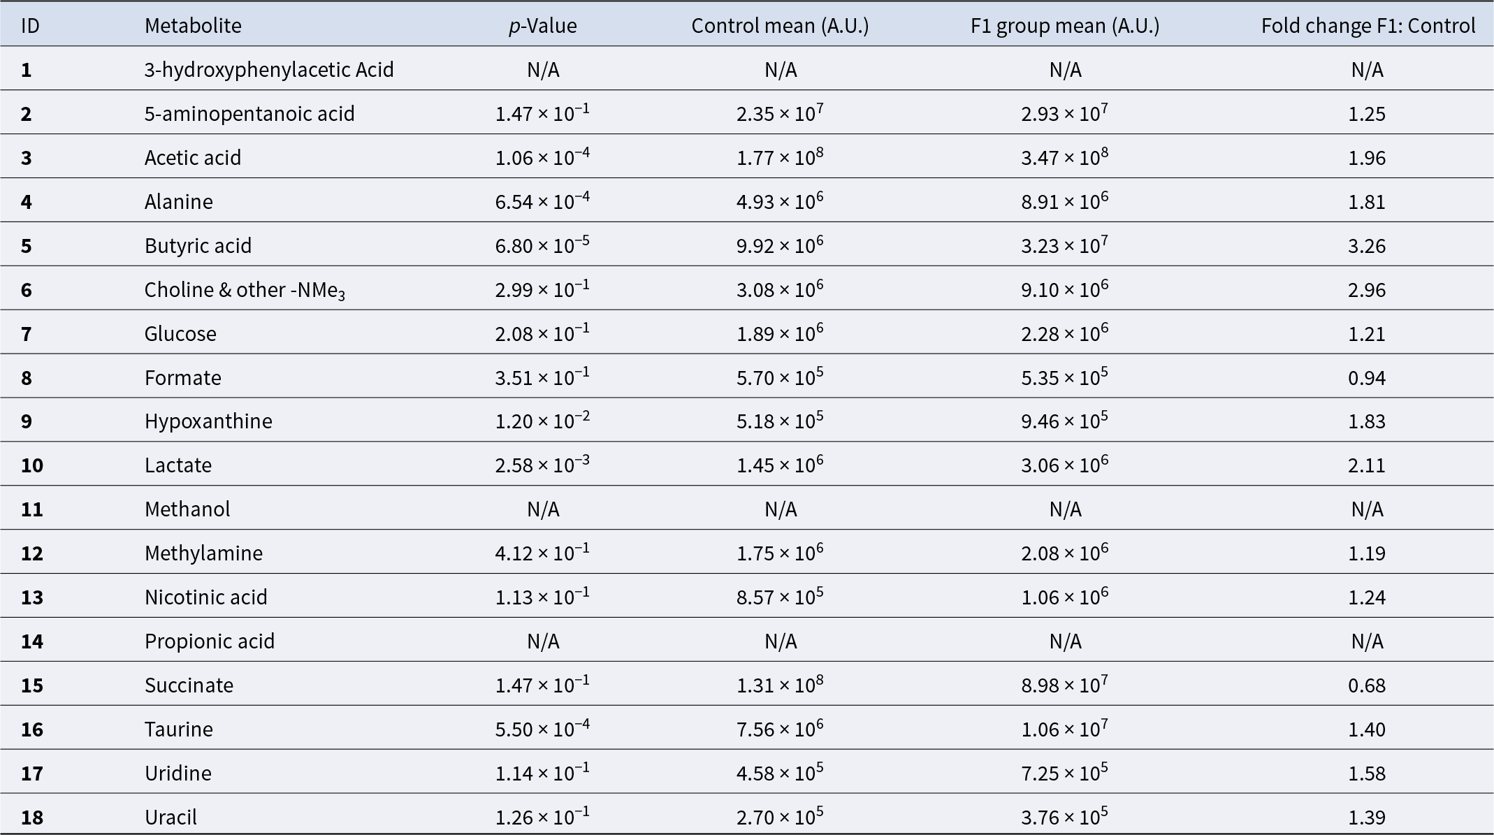This screenshot has height=835, width=1494.
Task: Select the Propionic acid metabolite cell
Action: (x=210, y=641)
